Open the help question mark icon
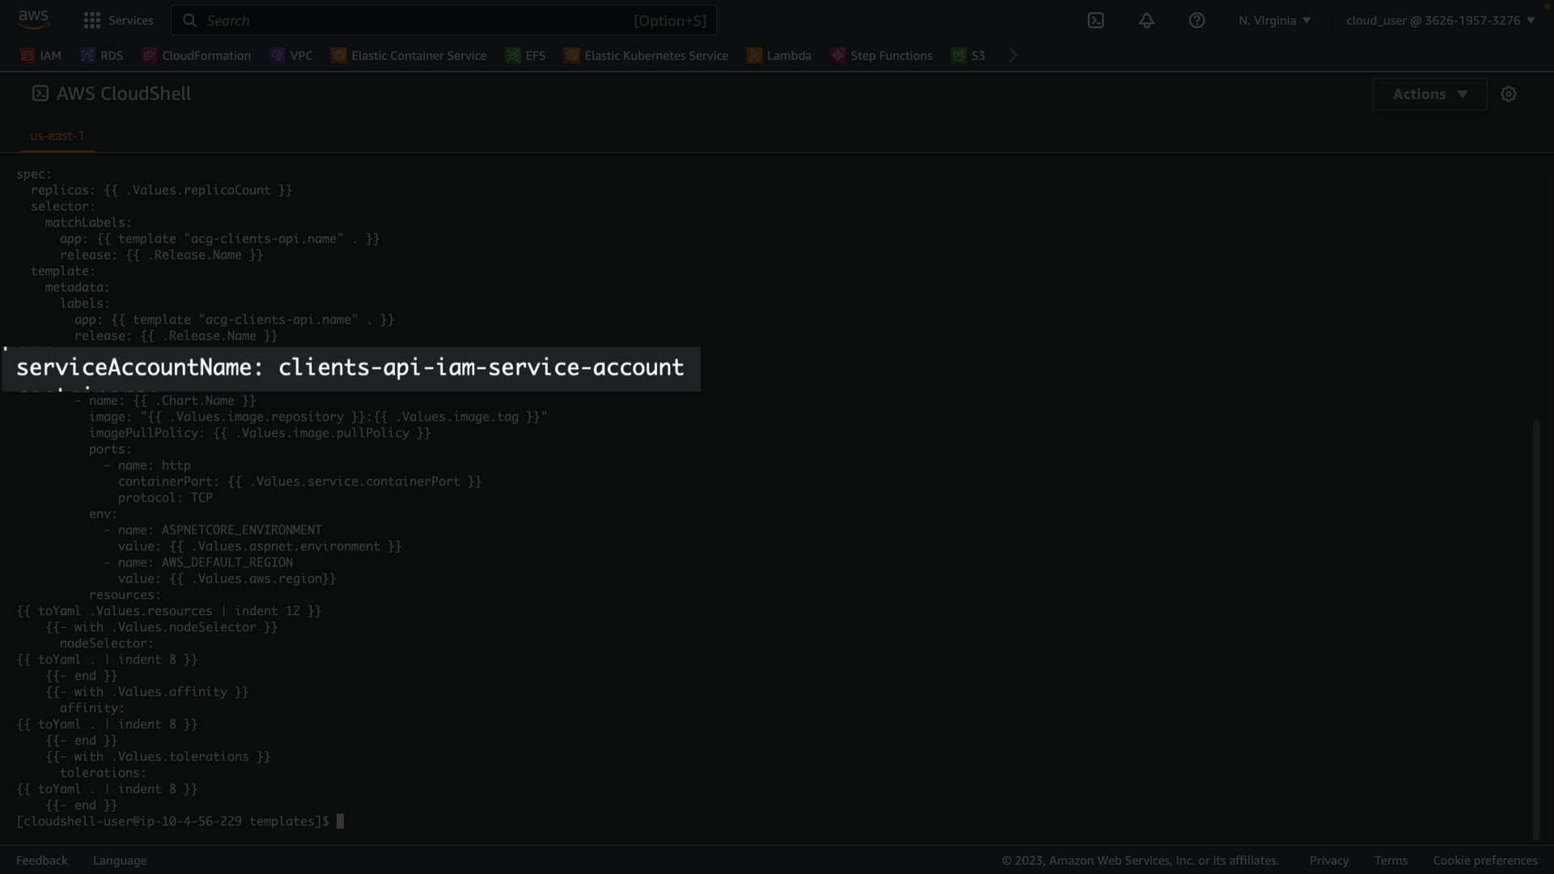This screenshot has width=1554, height=874. click(1196, 20)
